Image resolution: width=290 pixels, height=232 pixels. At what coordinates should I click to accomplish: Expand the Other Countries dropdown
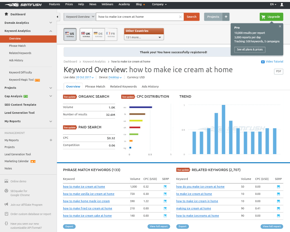[144, 37]
